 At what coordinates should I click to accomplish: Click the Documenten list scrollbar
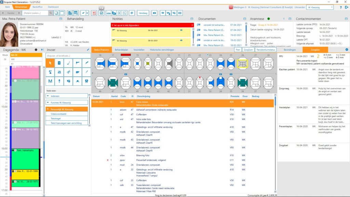[x=246, y=34]
